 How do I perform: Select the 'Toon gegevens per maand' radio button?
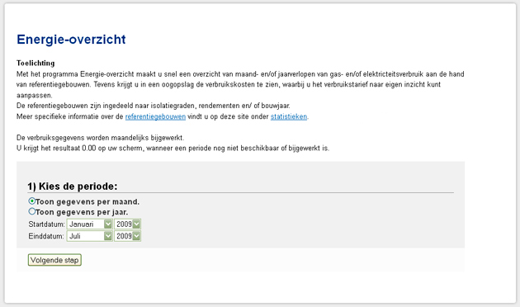pyautogui.click(x=32, y=201)
